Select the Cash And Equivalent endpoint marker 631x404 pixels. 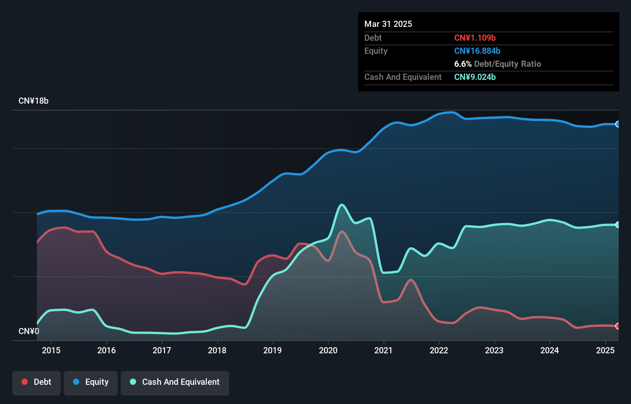[618, 225]
